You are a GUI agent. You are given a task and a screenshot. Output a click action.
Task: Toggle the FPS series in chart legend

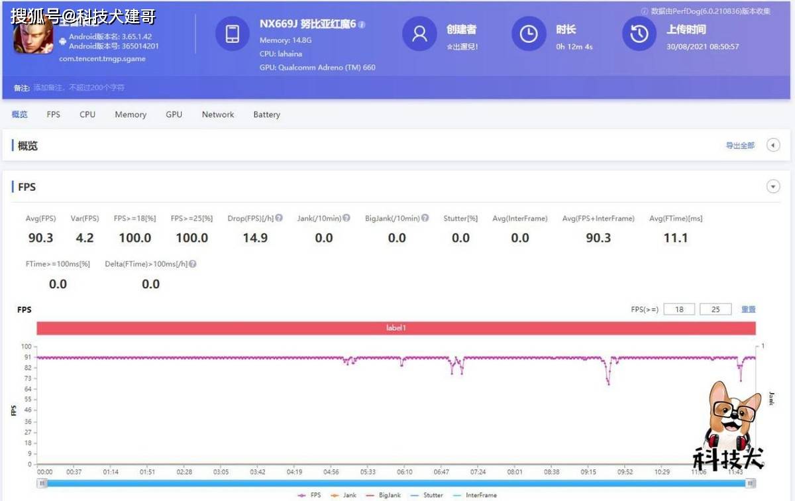(309, 495)
